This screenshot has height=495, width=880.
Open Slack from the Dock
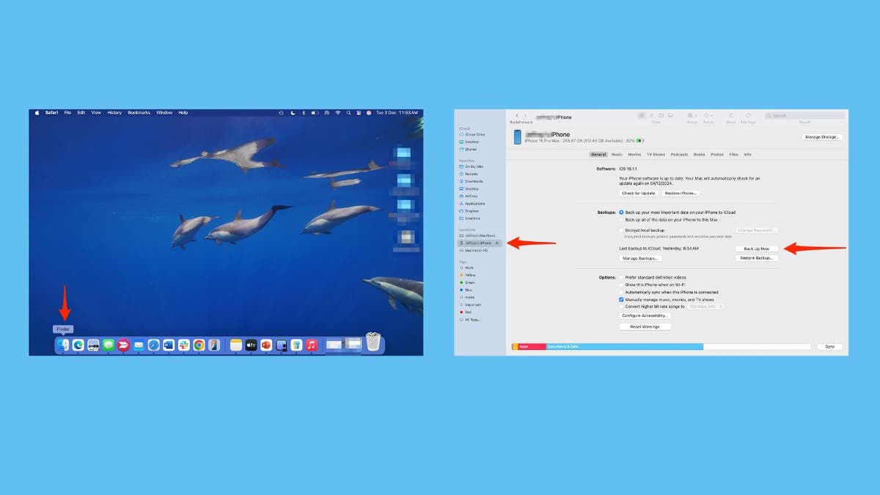click(183, 345)
